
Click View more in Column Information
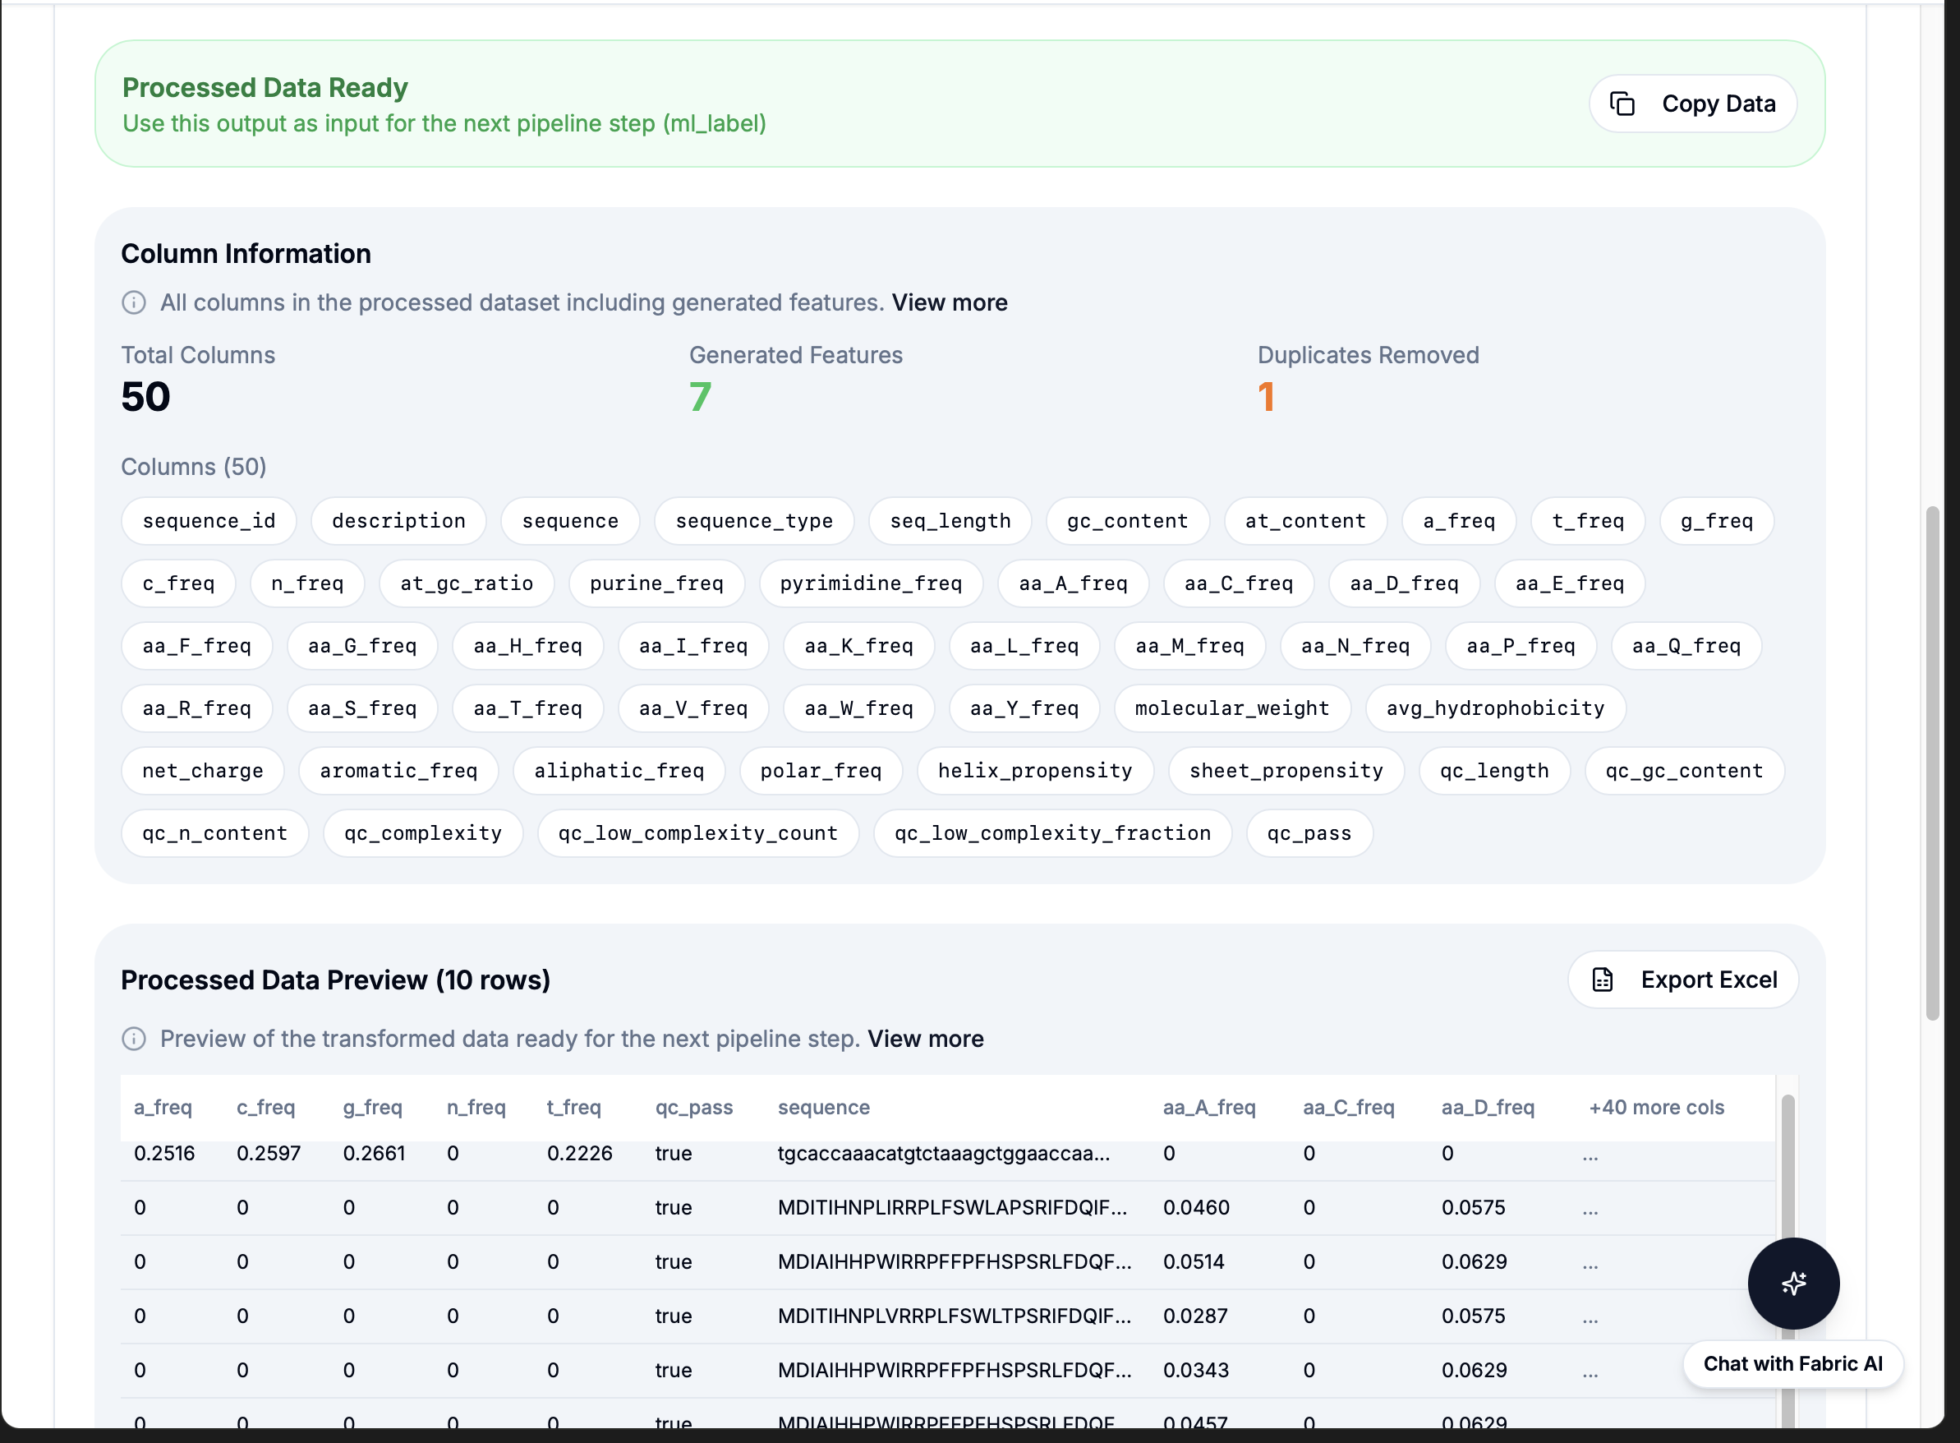949,302
